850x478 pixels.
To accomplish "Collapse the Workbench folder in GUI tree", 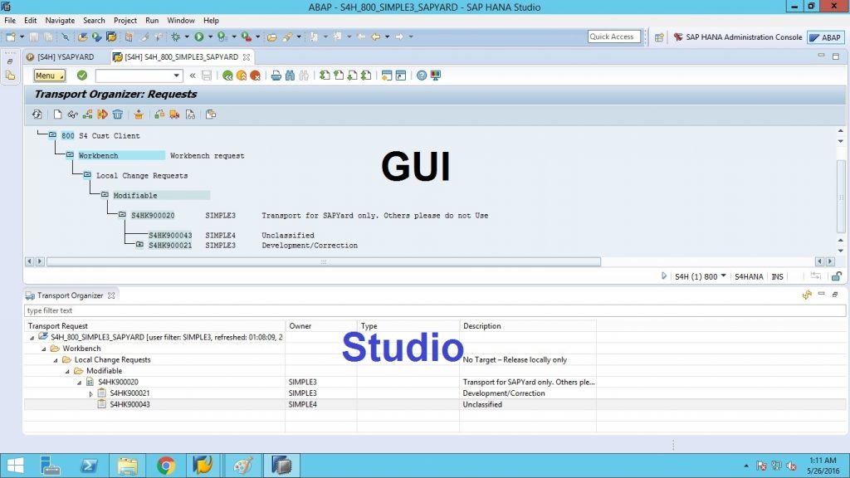I will (x=70, y=155).
